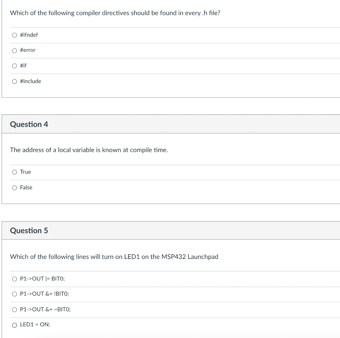This screenshot has height=338, width=340.
Task: Select the #ifndef radio button
Action: [x=14, y=35]
